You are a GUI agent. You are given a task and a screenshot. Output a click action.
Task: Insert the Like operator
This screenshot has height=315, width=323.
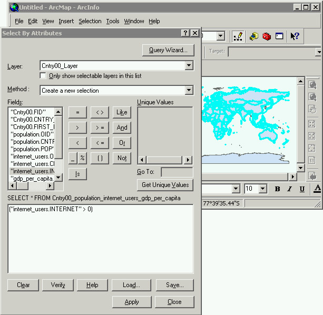[122, 112]
